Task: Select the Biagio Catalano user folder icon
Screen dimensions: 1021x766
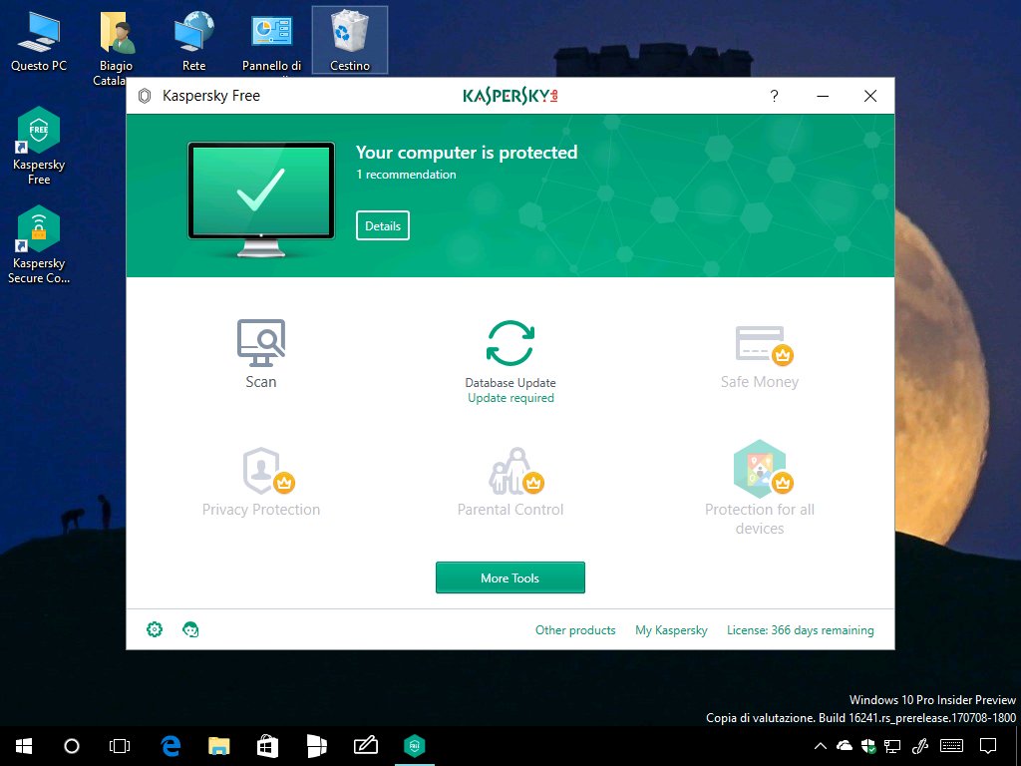Action: [116, 46]
